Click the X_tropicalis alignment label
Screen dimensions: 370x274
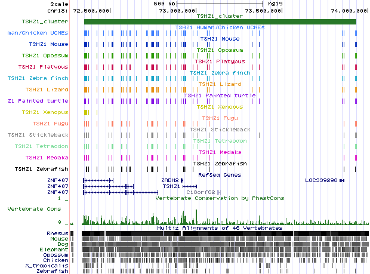[50, 265]
